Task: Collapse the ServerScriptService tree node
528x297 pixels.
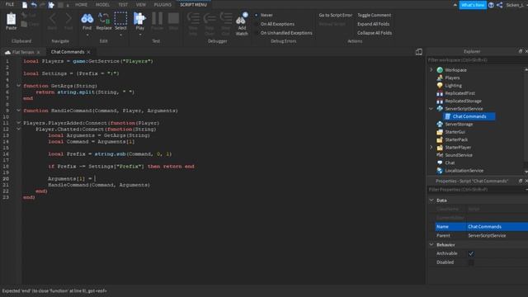Action: [x=431, y=109]
